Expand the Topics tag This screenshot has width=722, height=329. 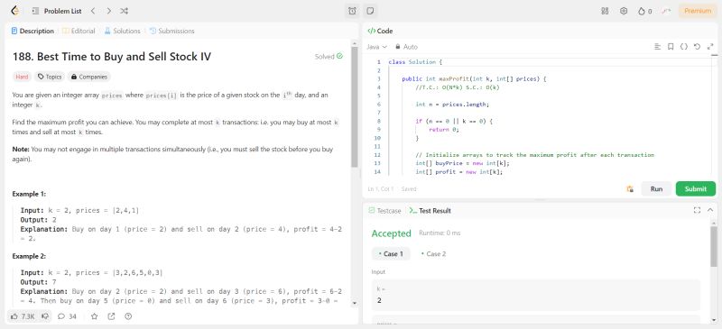point(50,77)
